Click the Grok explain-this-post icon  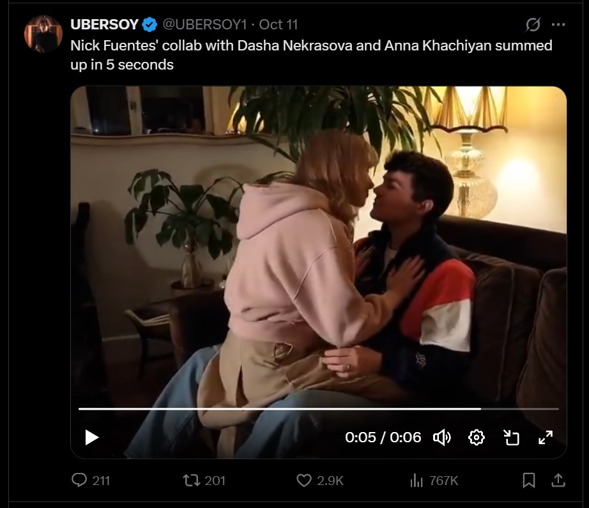(533, 25)
